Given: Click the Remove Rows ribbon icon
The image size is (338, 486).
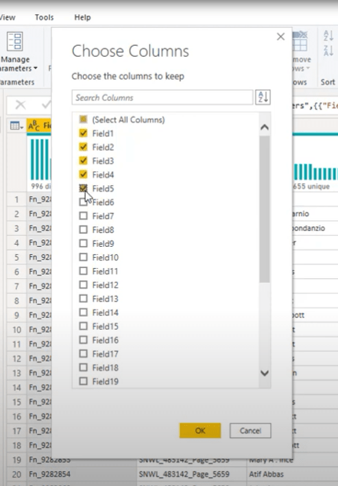Looking at the screenshot, I should tap(300, 41).
